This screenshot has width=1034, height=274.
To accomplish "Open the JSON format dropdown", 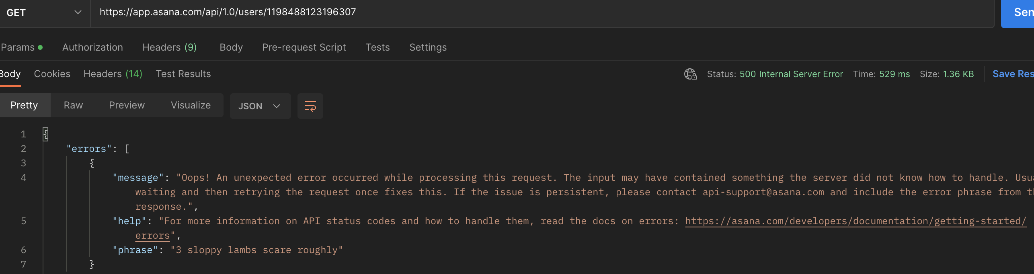I will (260, 106).
